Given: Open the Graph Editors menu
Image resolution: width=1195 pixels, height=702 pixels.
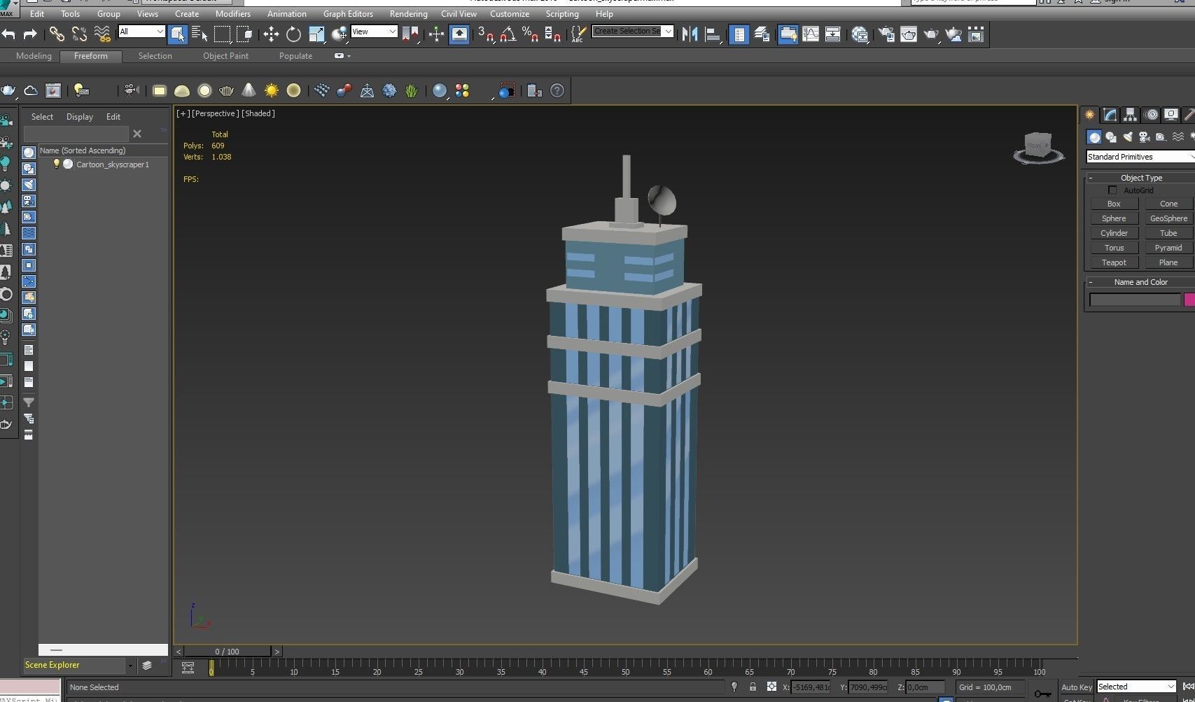Looking at the screenshot, I should pyautogui.click(x=348, y=14).
